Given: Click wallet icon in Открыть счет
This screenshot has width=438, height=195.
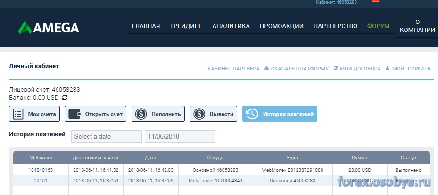Looking at the screenshot, I should click(74, 114).
